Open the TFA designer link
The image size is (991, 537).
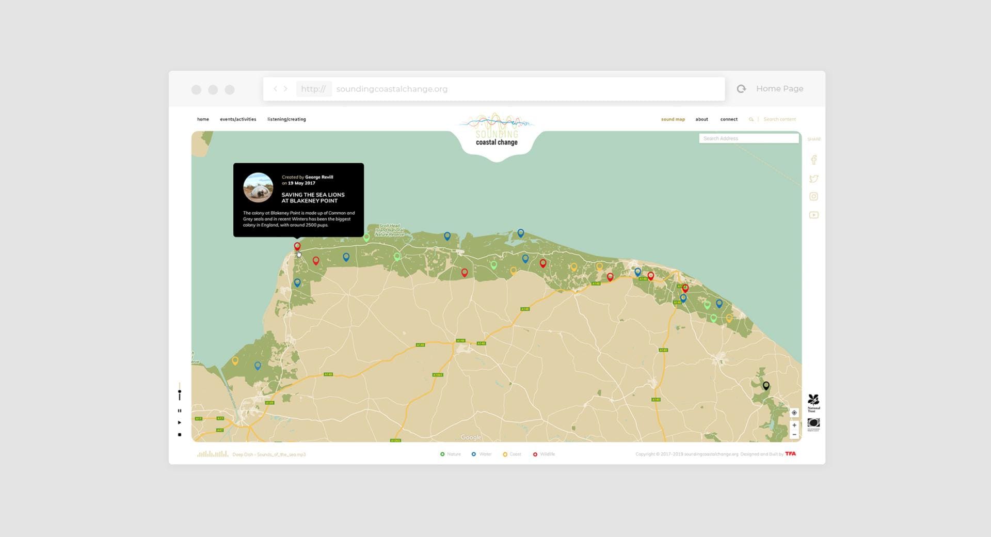(x=790, y=454)
